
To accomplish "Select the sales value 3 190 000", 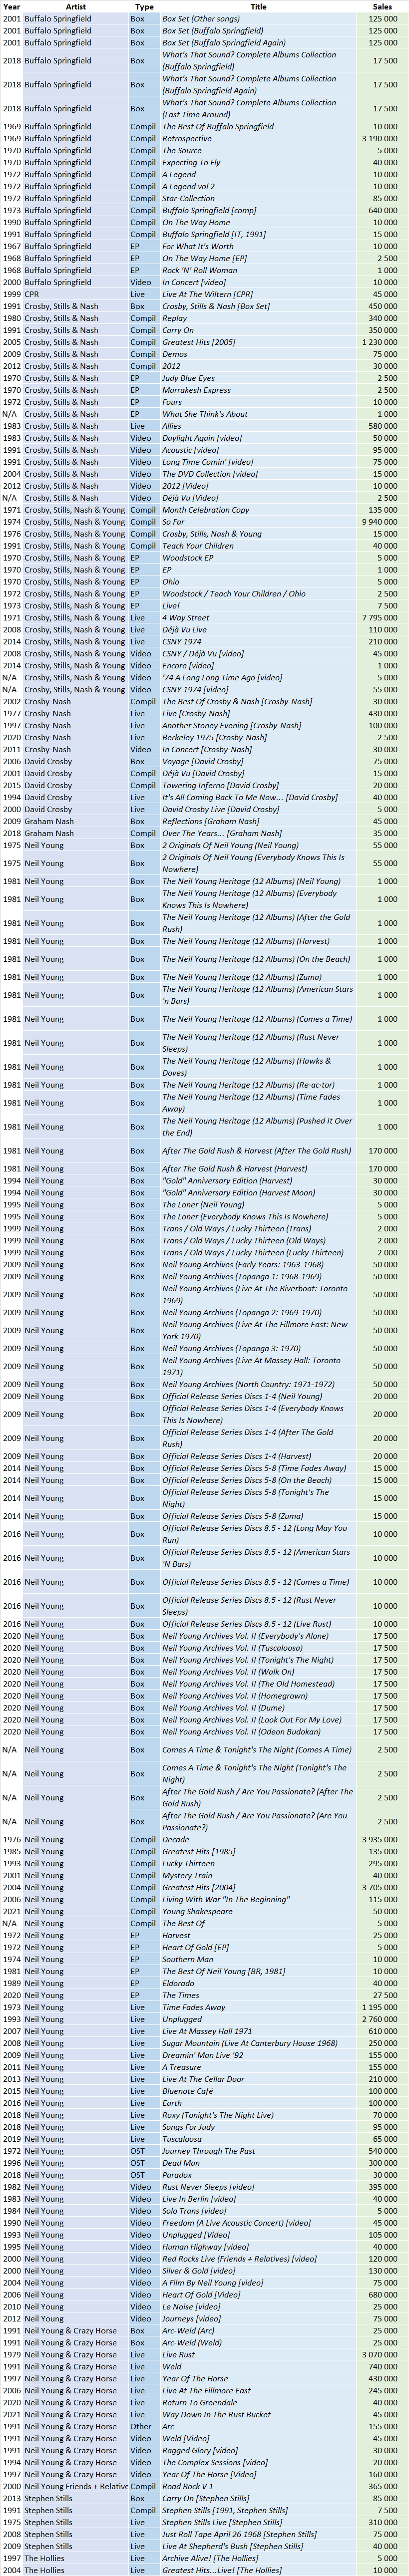I will coord(379,139).
